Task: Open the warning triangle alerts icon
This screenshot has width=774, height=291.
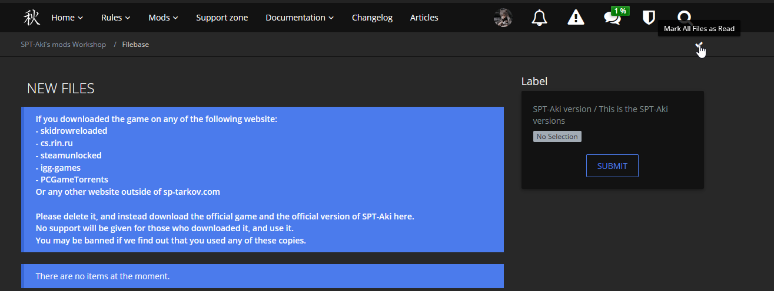Action: pyautogui.click(x=576, y=18)
